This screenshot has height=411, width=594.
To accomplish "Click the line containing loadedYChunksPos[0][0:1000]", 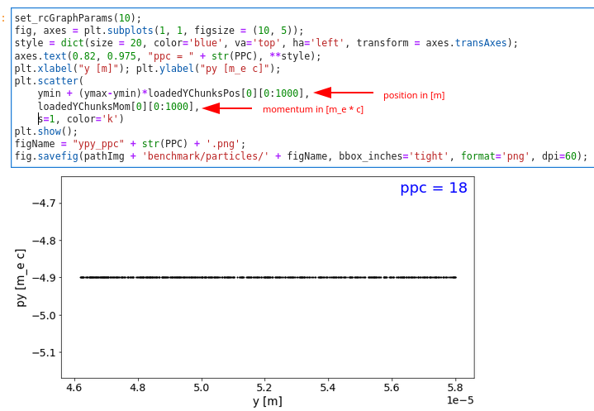I will coord(173,93).
